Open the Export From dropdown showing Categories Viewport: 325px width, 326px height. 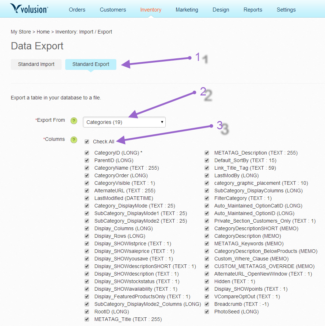124,122
